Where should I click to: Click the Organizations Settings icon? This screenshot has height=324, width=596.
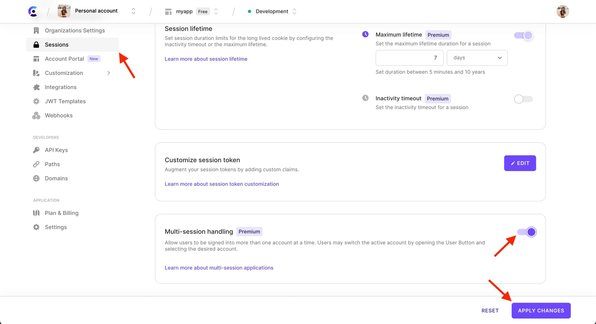[x=36, y=30]
